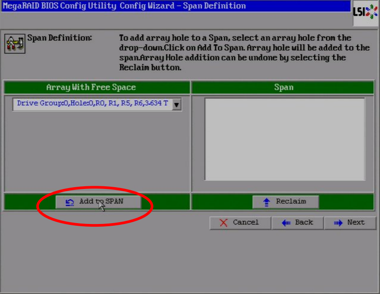Click the Array With Free Space header
This screenshot has width=380, height=294.
(x=91, y=88)
